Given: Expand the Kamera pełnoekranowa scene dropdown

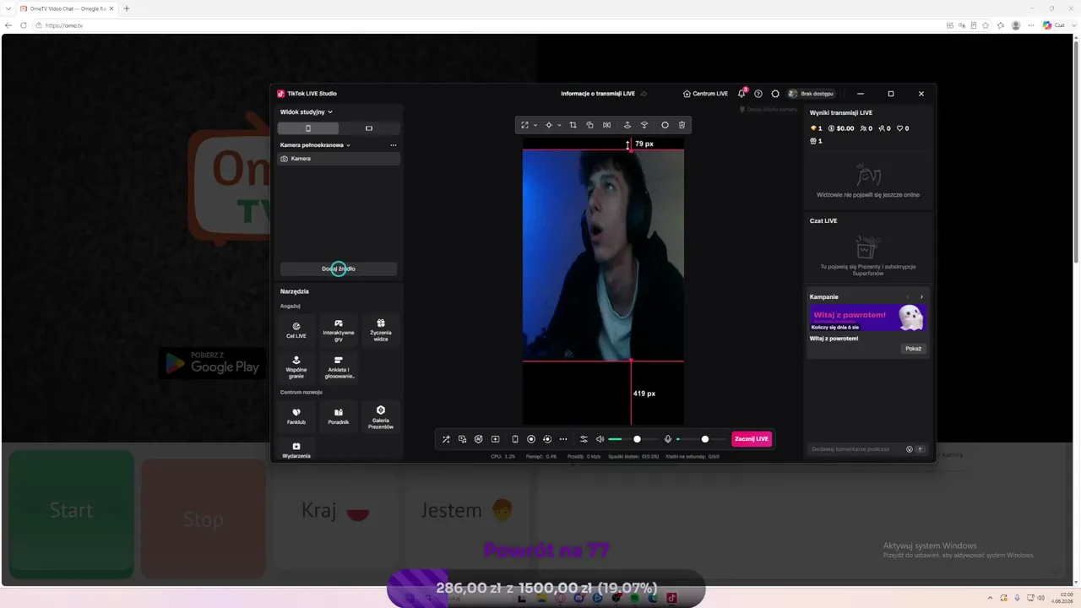Looking at the screenshot, I should point(315,145).
